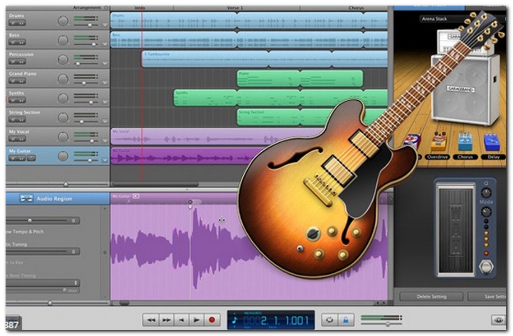The width and height of the screenshot is (513, 336).
Task: Expand the Bass track disclosure arrow
Action: coord(104,43)
